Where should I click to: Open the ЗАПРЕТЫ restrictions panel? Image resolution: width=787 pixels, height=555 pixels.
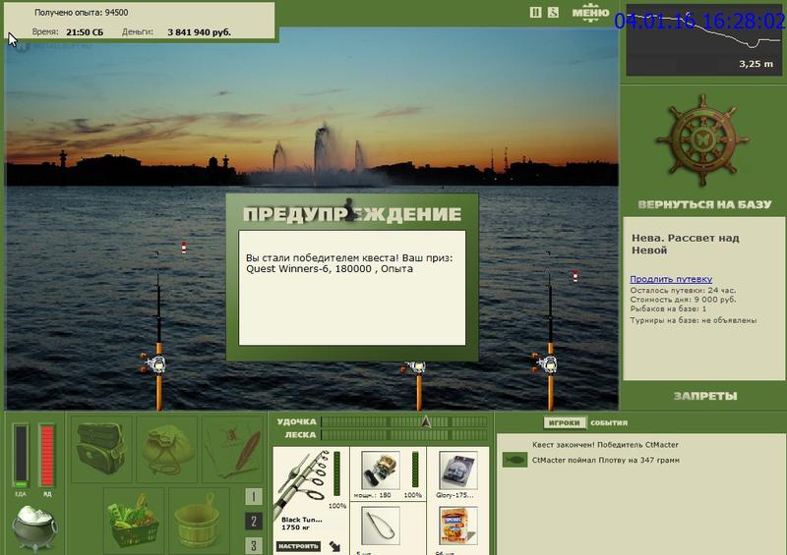[705, 396]
